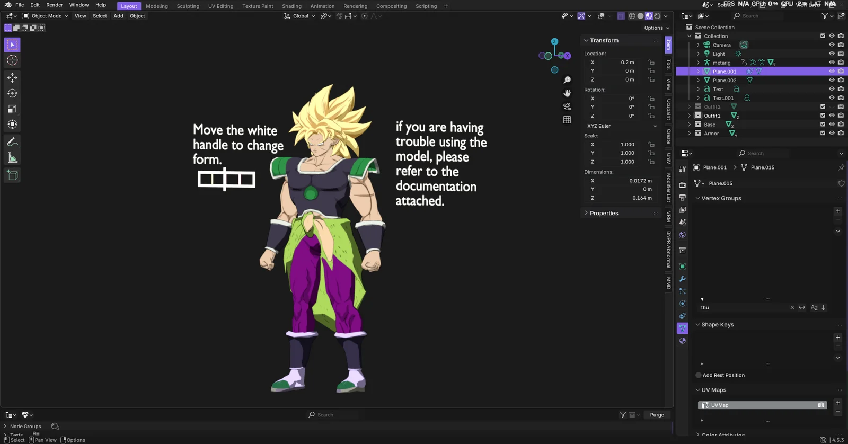Uncheck the Outfit1 collection checkbox
Viewport: 848px width, 444px height.
coord(823,116)
